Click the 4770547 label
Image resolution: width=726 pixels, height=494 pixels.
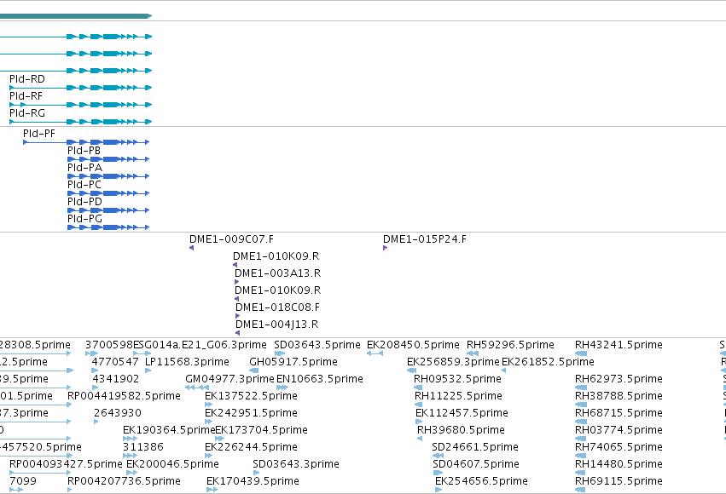[115, 362]
